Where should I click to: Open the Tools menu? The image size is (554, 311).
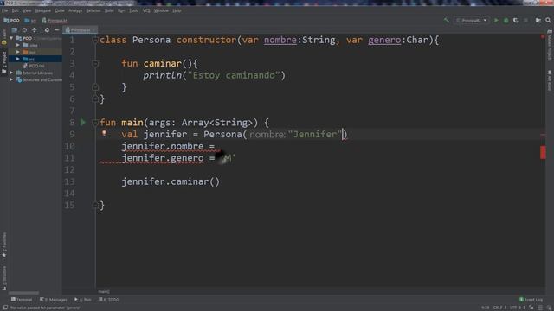133,10
